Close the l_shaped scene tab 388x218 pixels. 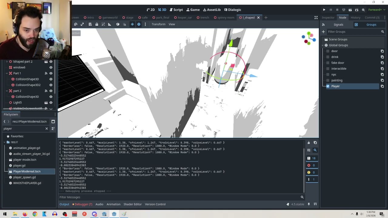tap(258, 18)
